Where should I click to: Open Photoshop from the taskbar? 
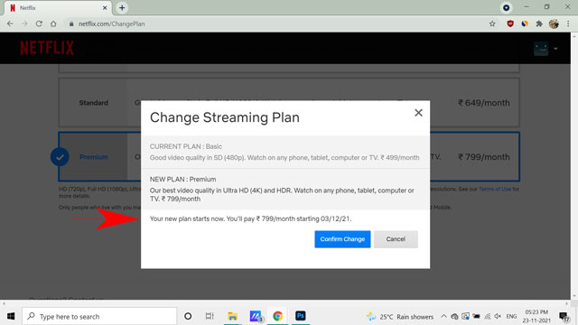pyautogui.click(x=301, y=316)
